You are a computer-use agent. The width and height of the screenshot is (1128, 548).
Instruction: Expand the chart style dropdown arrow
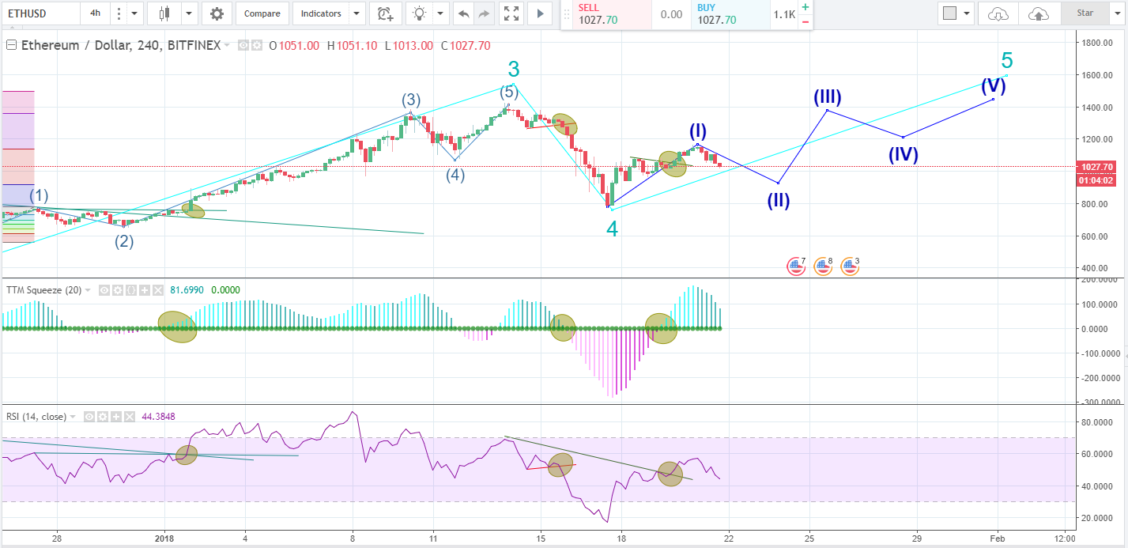[x=187, y=13]
